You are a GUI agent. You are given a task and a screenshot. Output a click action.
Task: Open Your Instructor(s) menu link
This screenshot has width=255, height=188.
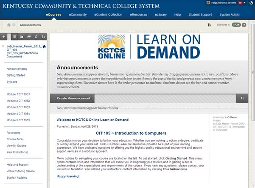pos(17,152)
